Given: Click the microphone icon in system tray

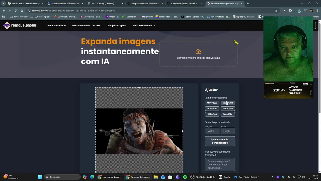Looking at the screenshot, I should click(294, 177).
